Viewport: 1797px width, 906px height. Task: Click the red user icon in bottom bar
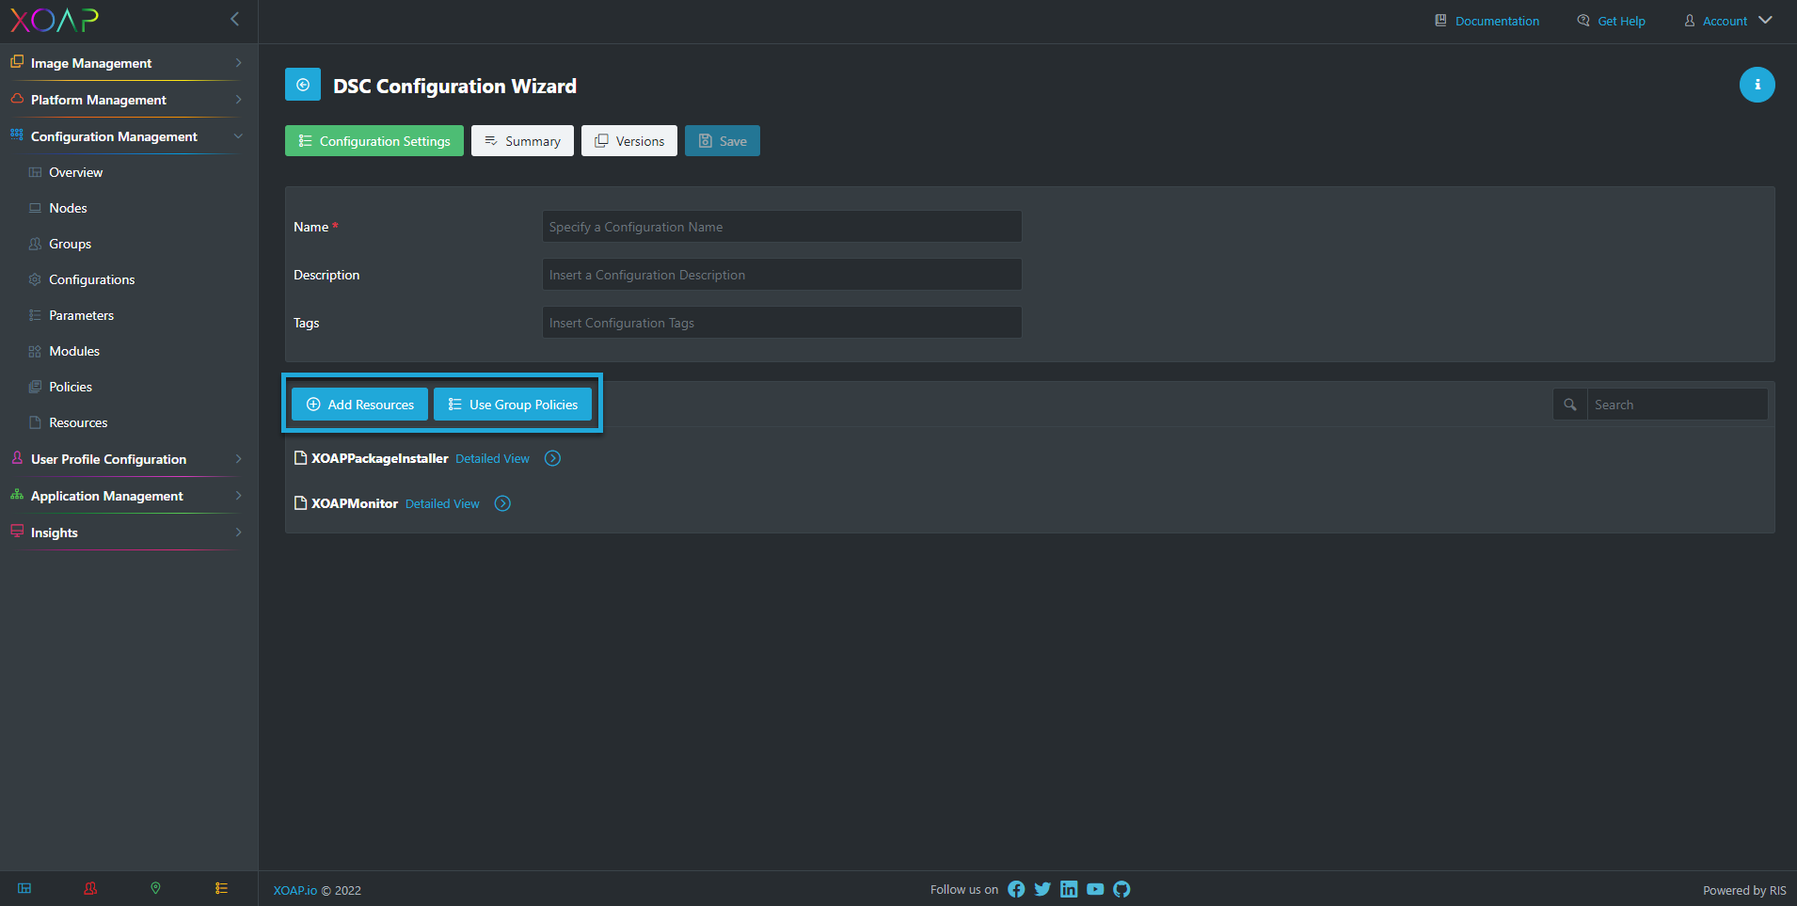[x=90, y=888]
